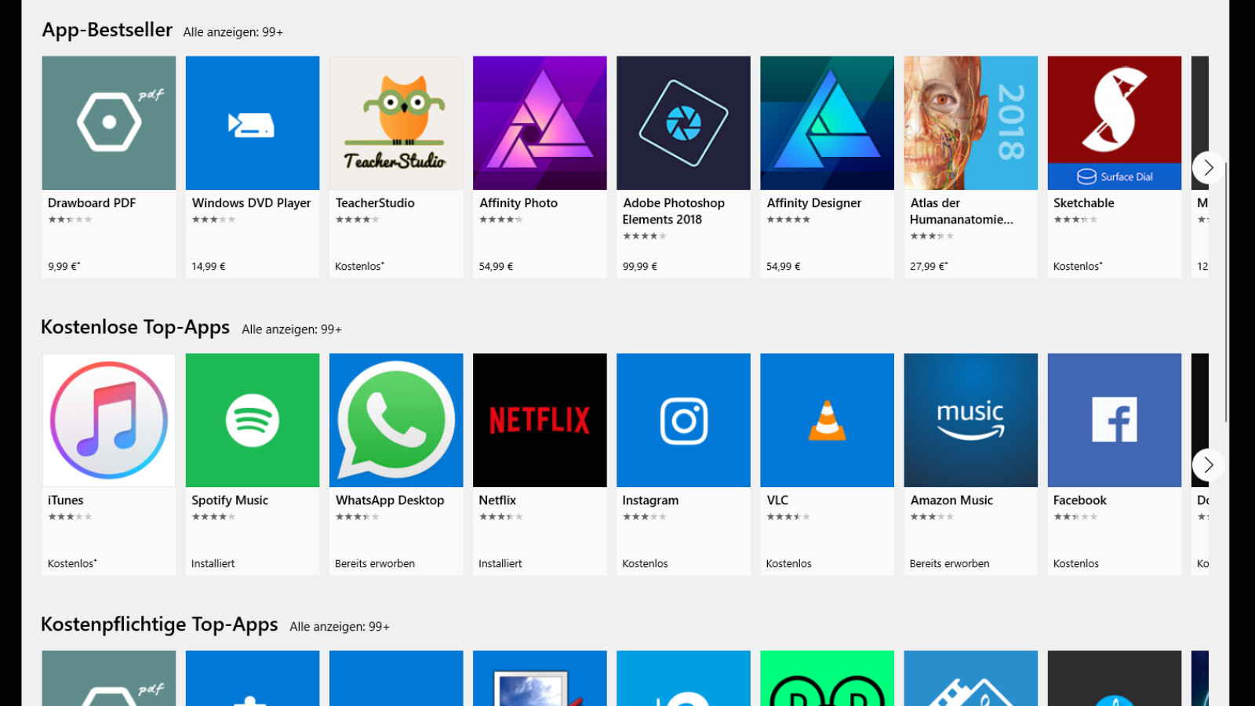The image size is (1255, 706).
Task: Click the 'Spotify Music' title text
Action: [x=230, y=500]
